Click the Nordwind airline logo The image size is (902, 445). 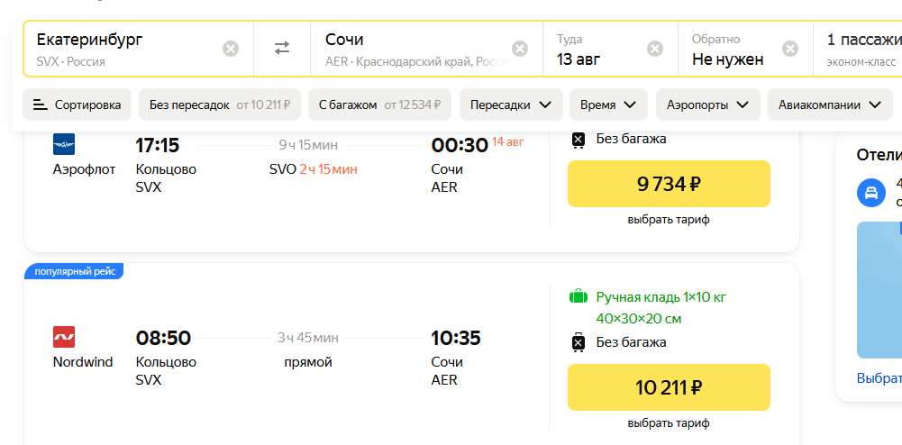pyautogui.click(x=64, y=337)
